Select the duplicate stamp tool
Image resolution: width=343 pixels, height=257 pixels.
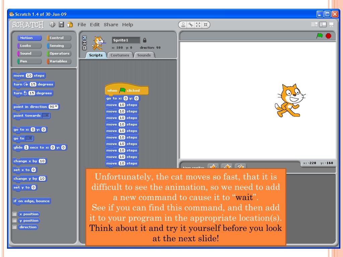tap(183, 25)
